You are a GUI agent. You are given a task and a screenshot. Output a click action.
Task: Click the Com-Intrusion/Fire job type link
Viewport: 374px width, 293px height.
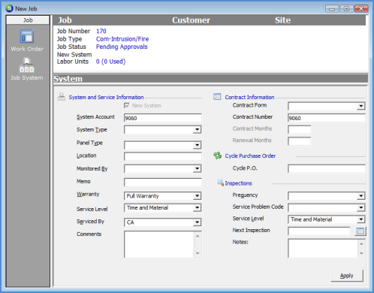click(122, 39)
